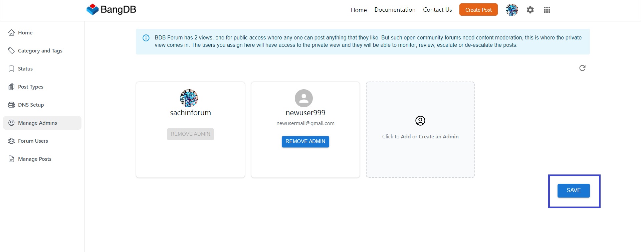Open DNS Setup section
641x252 pixels.
coord(42,105)
